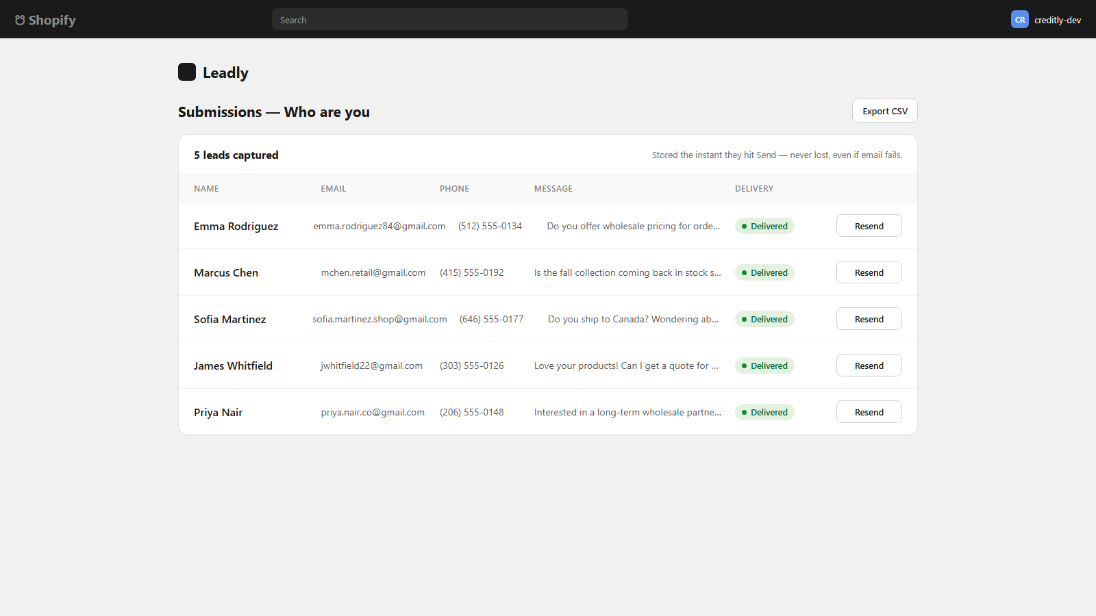Click Delivered badge for Sofia Martinez
Image resolution: width=1096 pixels, height=616 pixels.
pos(764,319)
